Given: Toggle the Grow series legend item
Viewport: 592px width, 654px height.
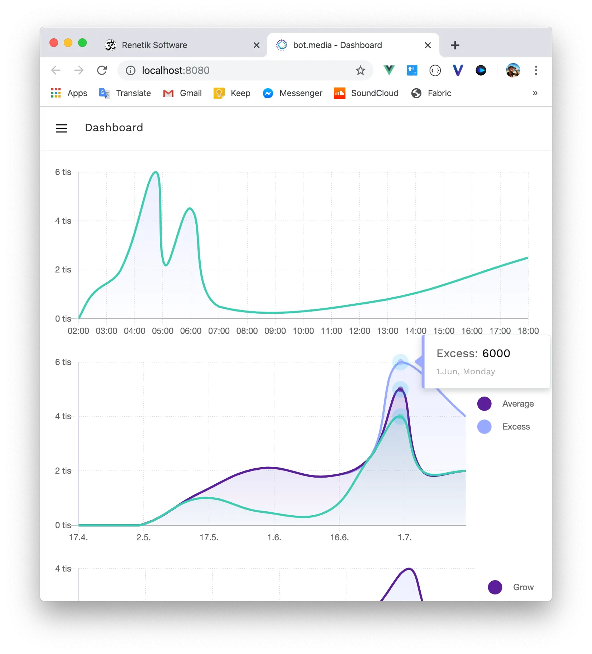Looking at the screenshot, I should point(511,587).
